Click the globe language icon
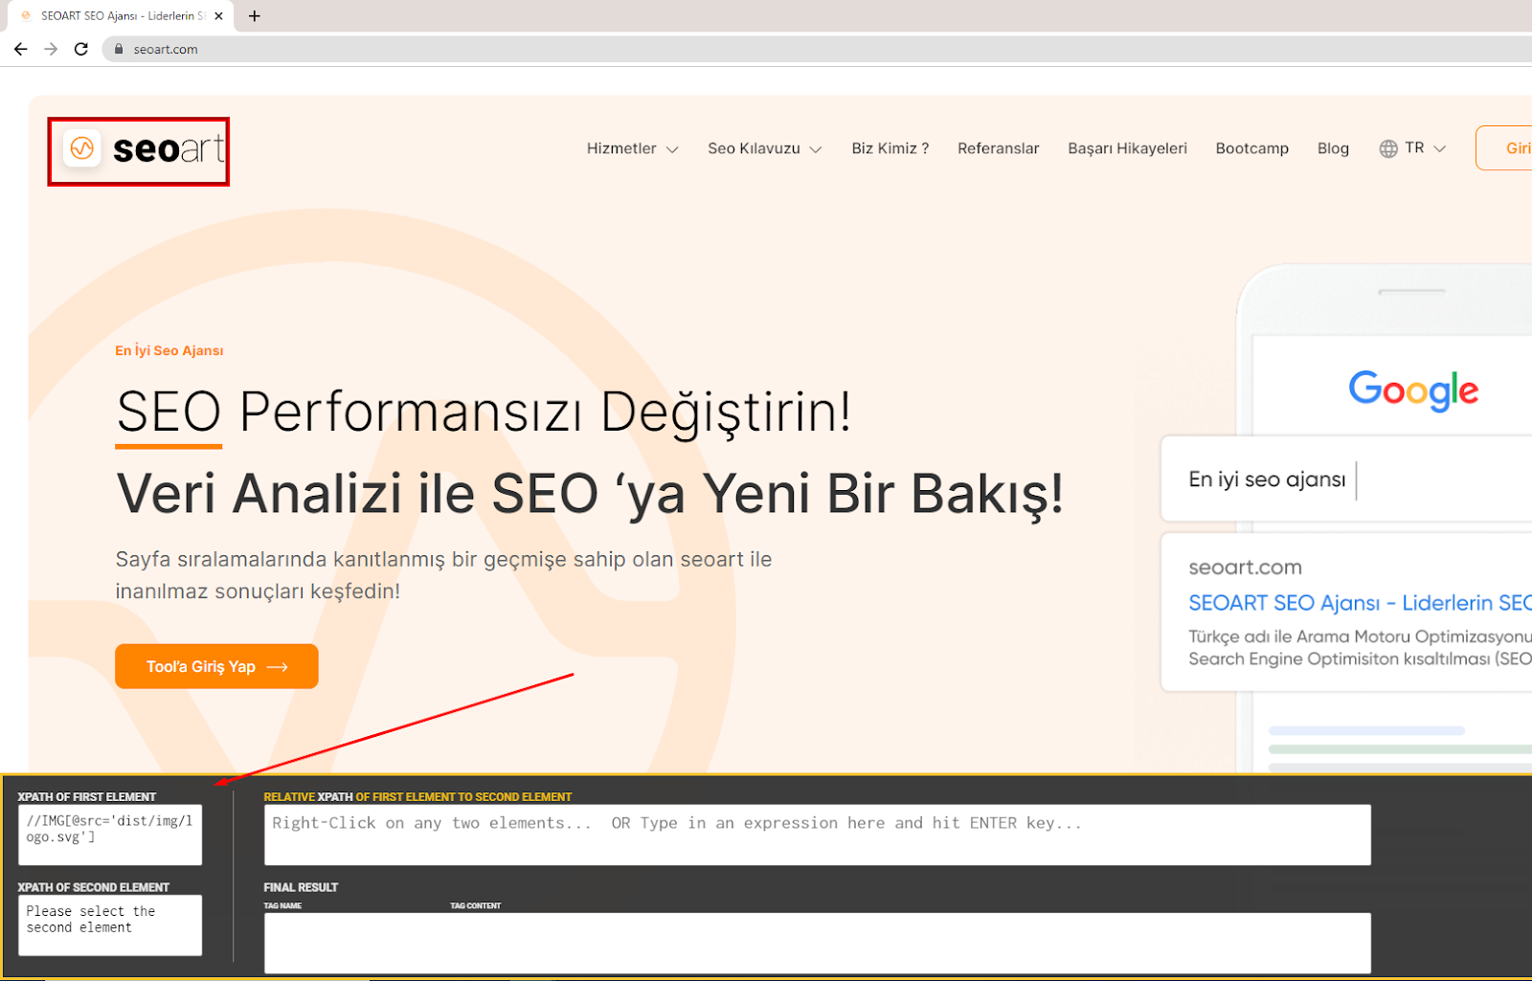1532x981 pixels. [x=1387, y=148]
